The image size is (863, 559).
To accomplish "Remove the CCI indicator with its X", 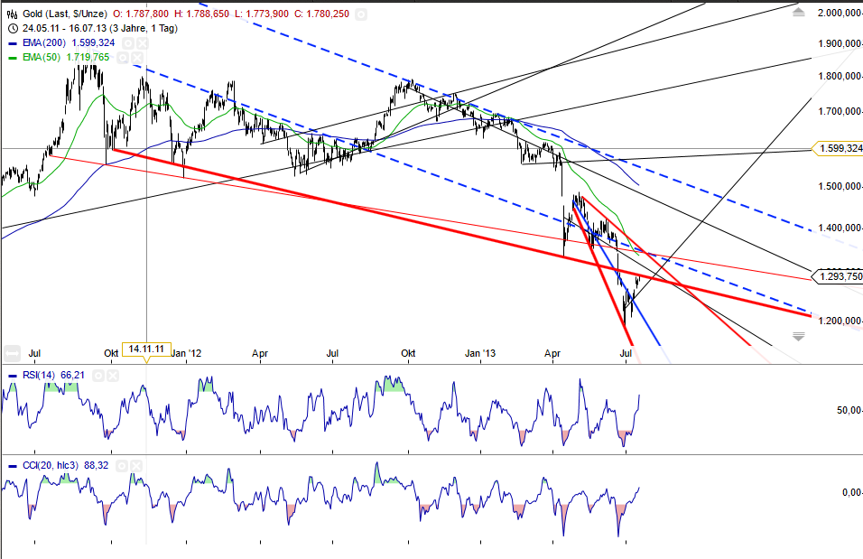I will point(135,465).
